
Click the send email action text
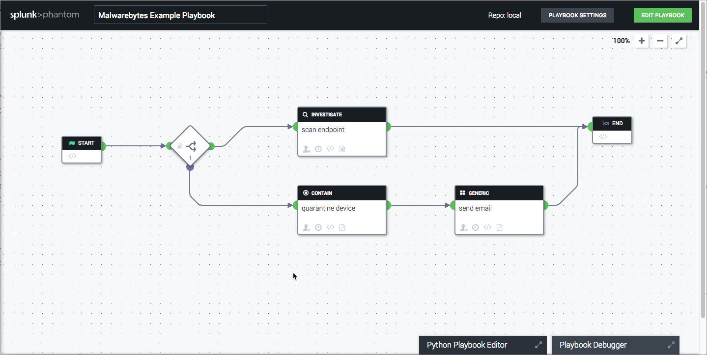click(475, 208)
